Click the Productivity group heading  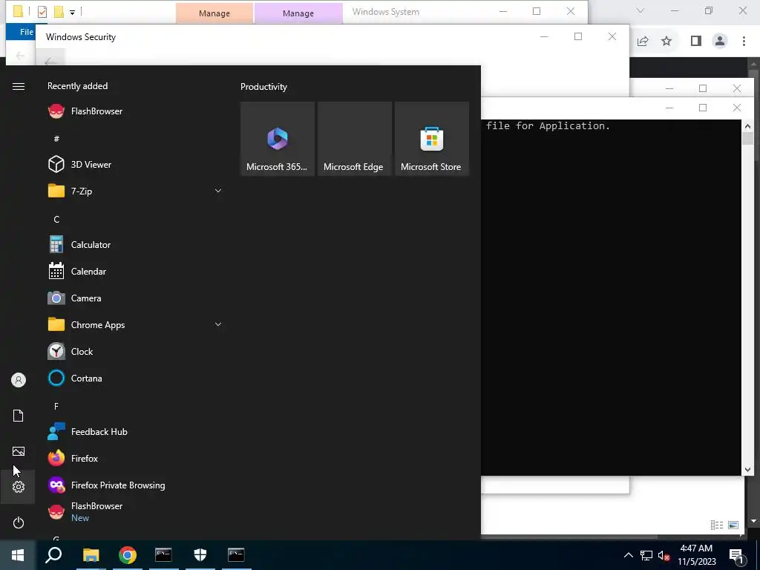[x=263, y=87]
